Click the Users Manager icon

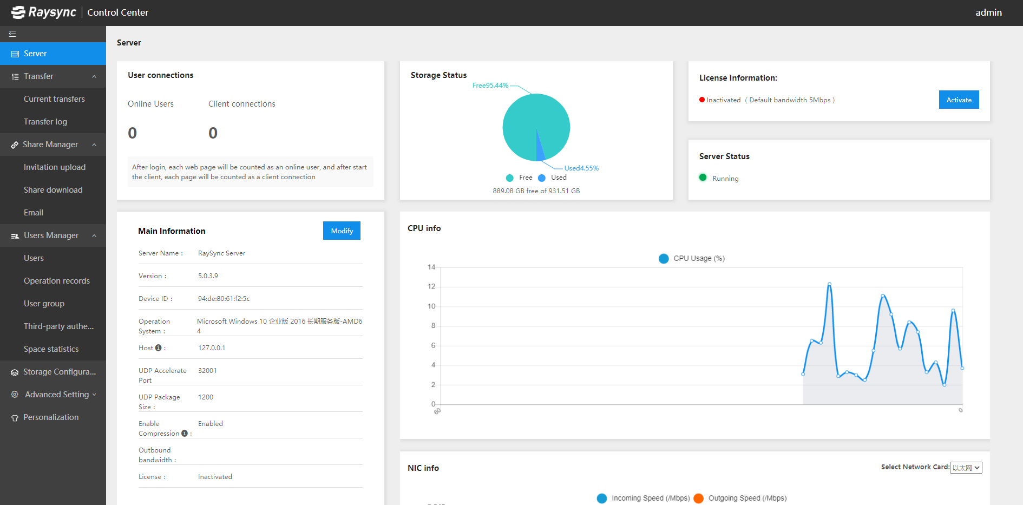point(15,236)
